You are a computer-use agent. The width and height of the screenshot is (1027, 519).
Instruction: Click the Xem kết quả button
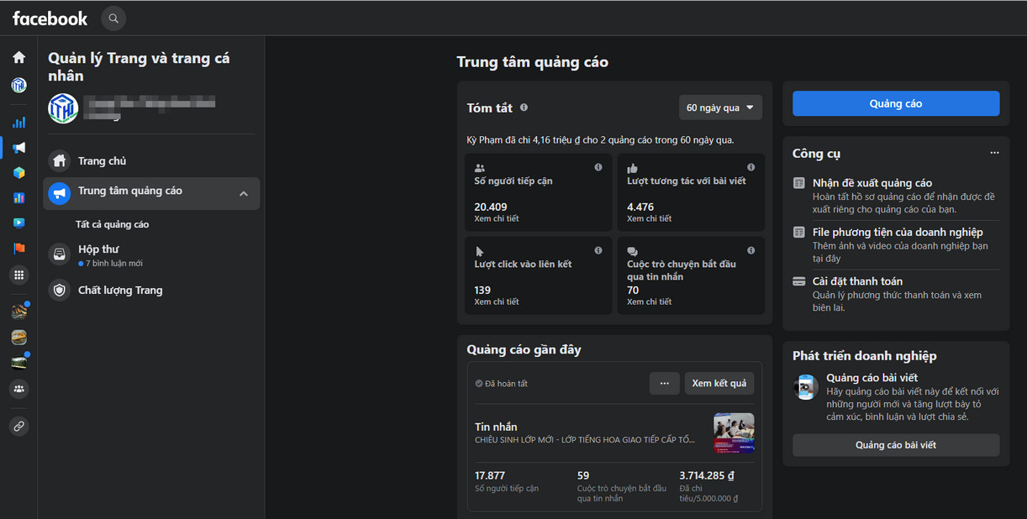(719, 383)
